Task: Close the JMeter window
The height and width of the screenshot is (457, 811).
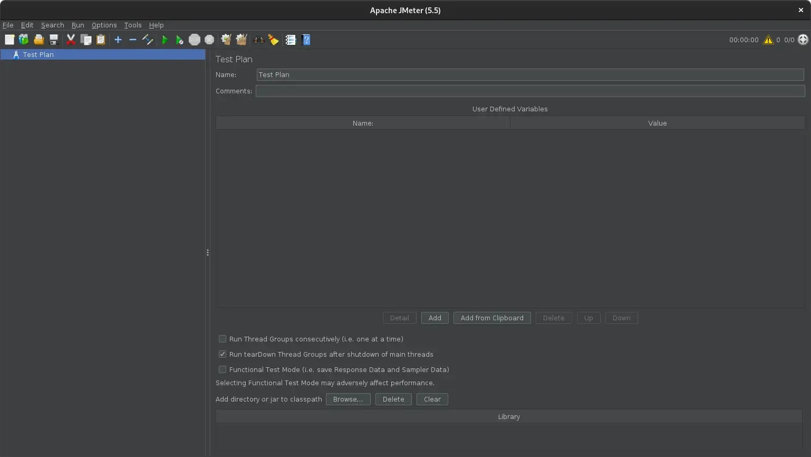Action: (x=800, y=10)
